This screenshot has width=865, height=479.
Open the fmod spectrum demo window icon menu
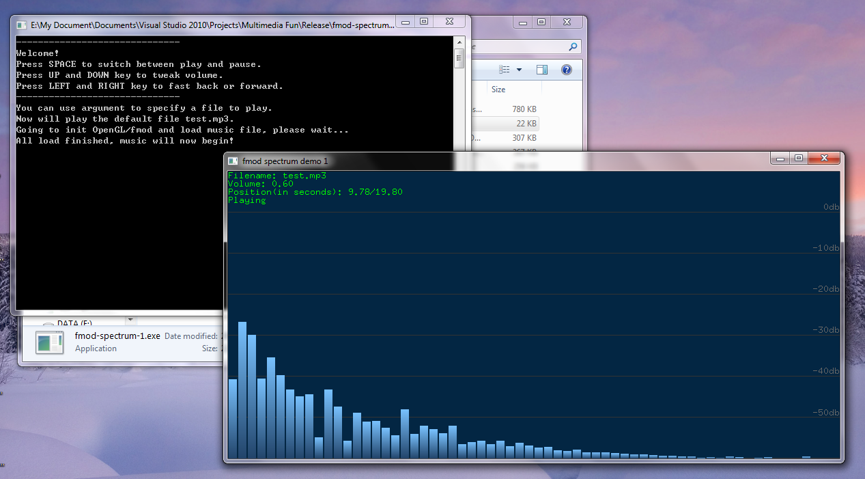click(x=233, y=161)
